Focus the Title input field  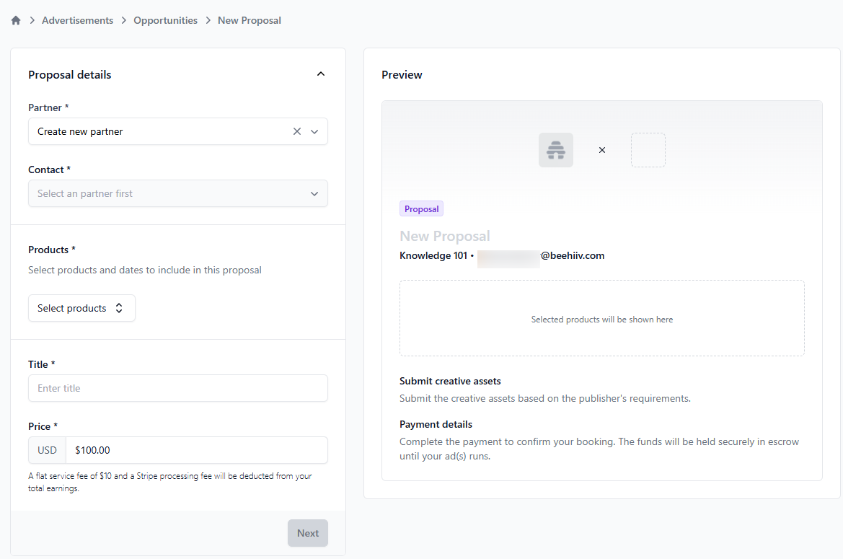(177, 388)
